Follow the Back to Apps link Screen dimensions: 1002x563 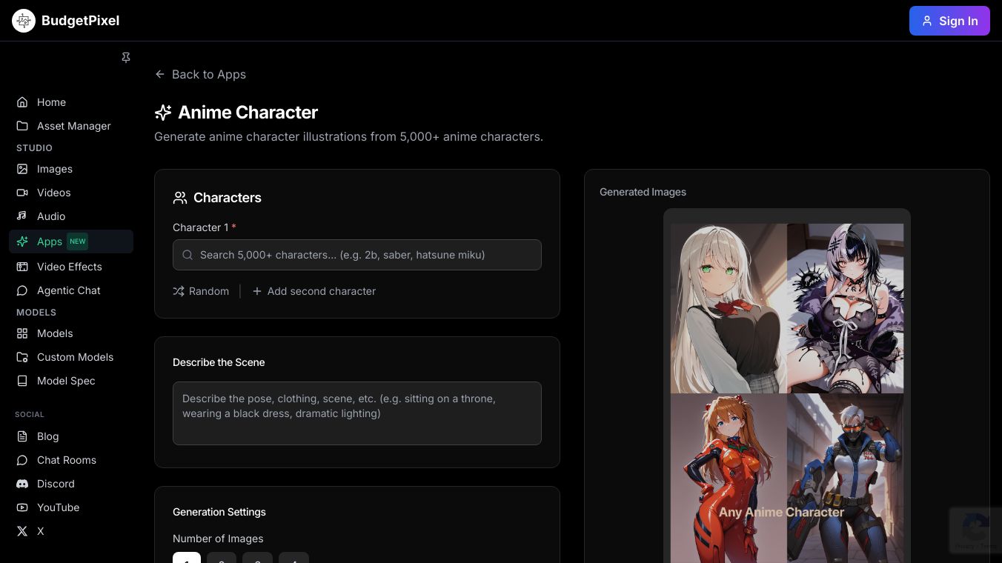click(200, 74)
